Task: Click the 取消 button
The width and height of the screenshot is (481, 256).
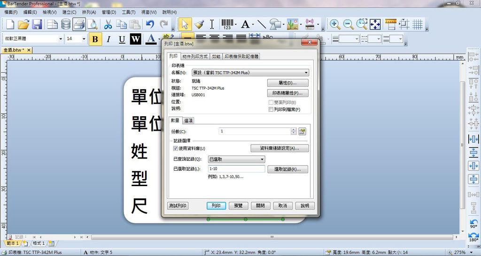Action: [282, 206]
